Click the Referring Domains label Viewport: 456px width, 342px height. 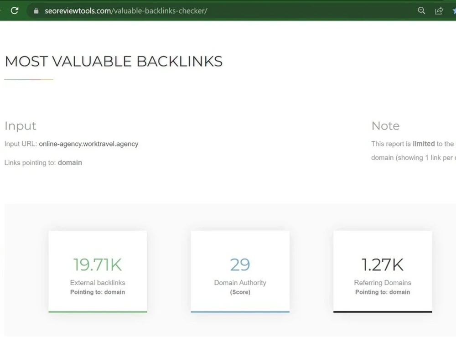(383, 283)
